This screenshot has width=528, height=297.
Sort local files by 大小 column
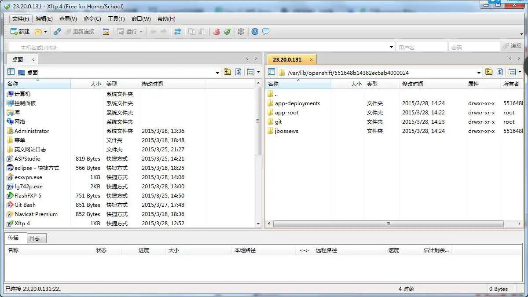point(87,84)
